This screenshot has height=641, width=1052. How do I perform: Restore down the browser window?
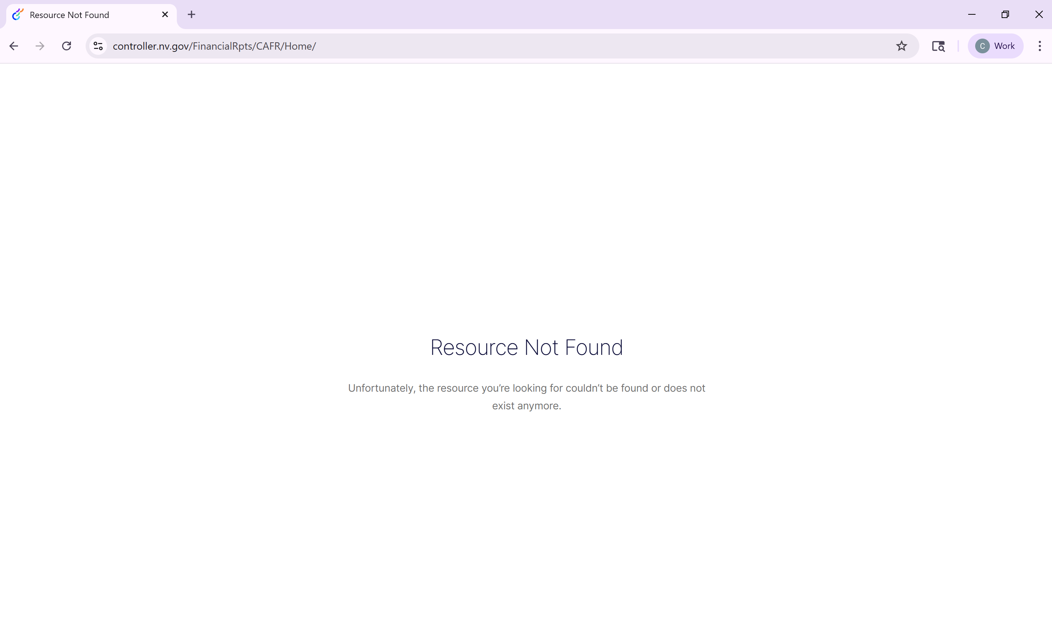click(x=1005, y=14)
